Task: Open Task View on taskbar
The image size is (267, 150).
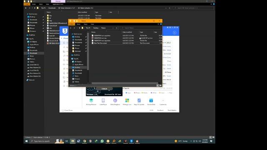Action: 67,141
